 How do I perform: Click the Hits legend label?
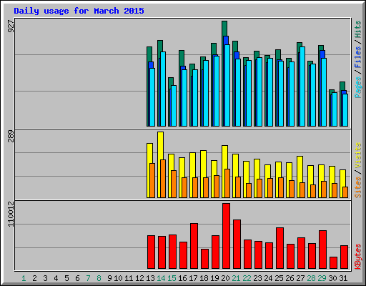tap(357, 29)
